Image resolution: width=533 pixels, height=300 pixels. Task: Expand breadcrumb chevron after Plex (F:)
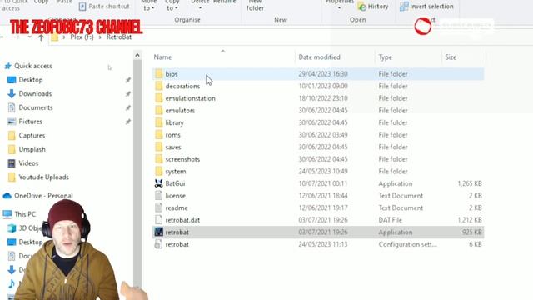pyautogui.click(x=100, y=37)
